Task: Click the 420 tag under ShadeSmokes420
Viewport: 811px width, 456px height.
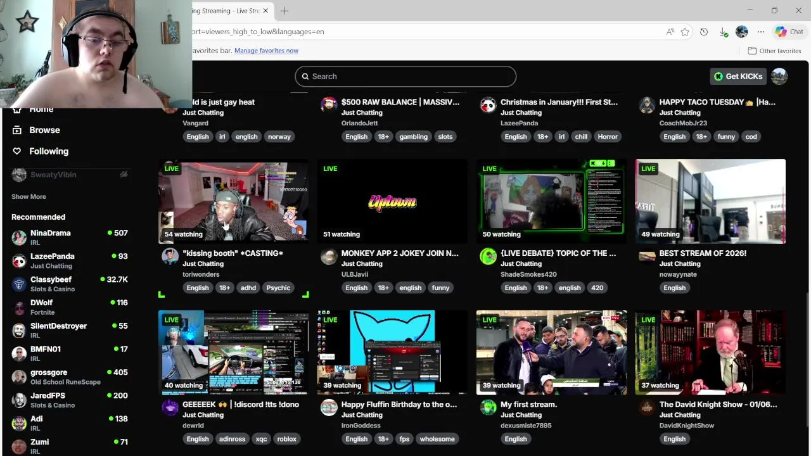Action: click(597, 288)
